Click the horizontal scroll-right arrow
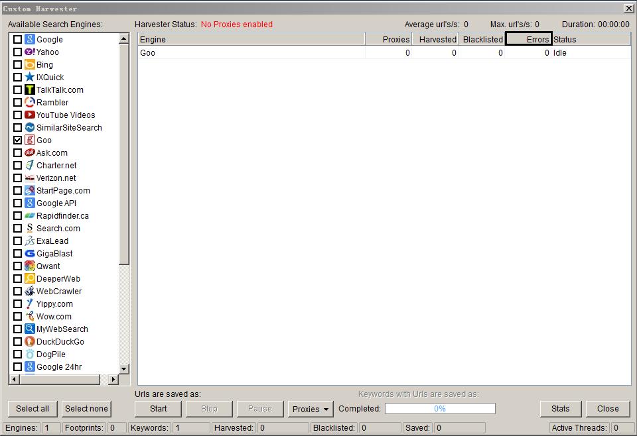This screenshot has height=436, width=637. tap(113, 379)
